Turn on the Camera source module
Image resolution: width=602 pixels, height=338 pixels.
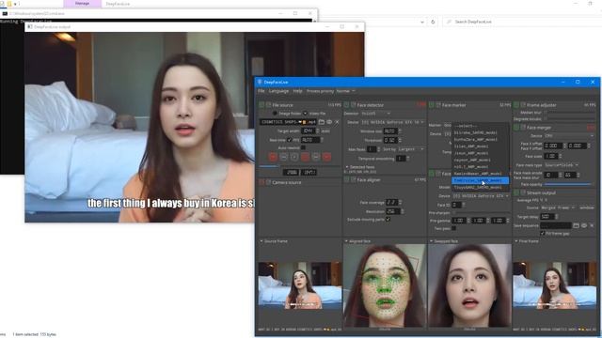tap(261, 182)
